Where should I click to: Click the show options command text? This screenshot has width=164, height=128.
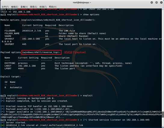(91, 14)
